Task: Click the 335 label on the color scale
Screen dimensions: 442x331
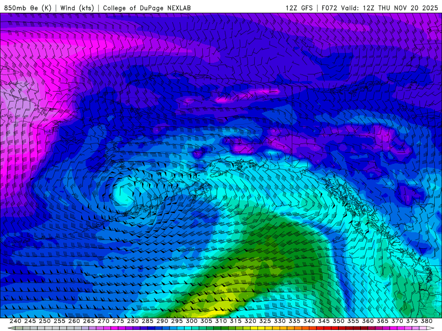Action: click(x=294, y=321)
